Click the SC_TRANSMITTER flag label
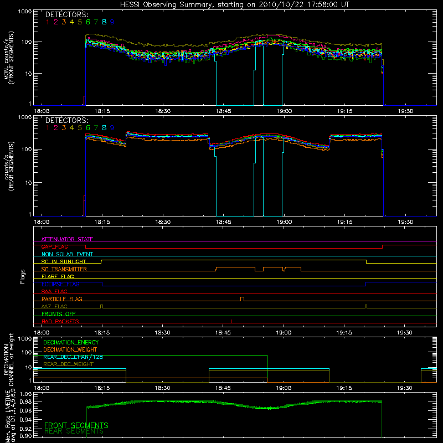 click(x=64, y=269)
